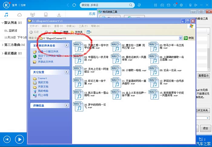Select file 15.我和草原有个约定--凤凰传奇.wav
The width and height of the screenshot is (212, 147).
tap(166, 94)
